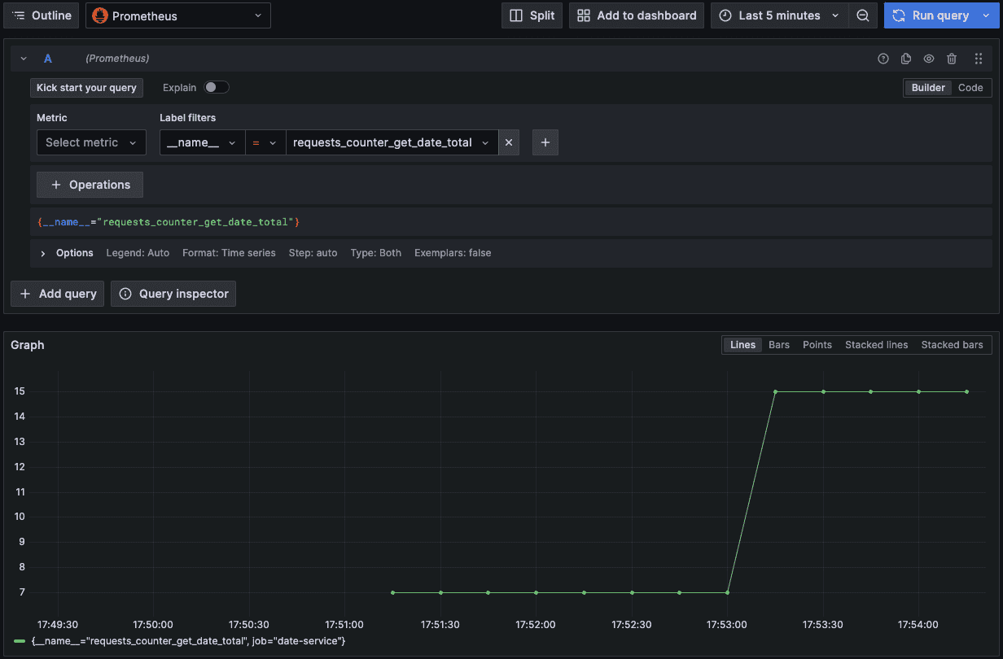Toggle query A visibility with eye icon
The width and height of the screenshot is (1003, 659).
coord(928,59)
